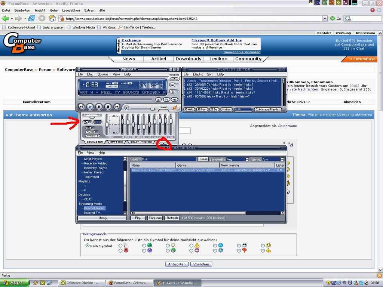Toggle the crossfade button in Winamp drawer
This screenshot has width=383, height=287.
point(85,122)
